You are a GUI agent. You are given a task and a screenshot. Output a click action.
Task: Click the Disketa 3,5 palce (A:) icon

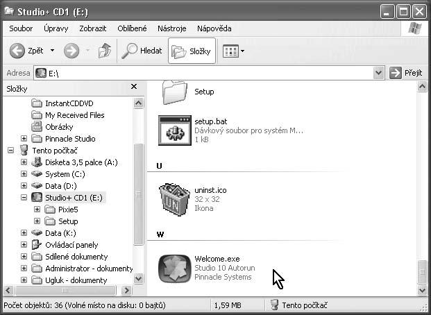(37, 162)
